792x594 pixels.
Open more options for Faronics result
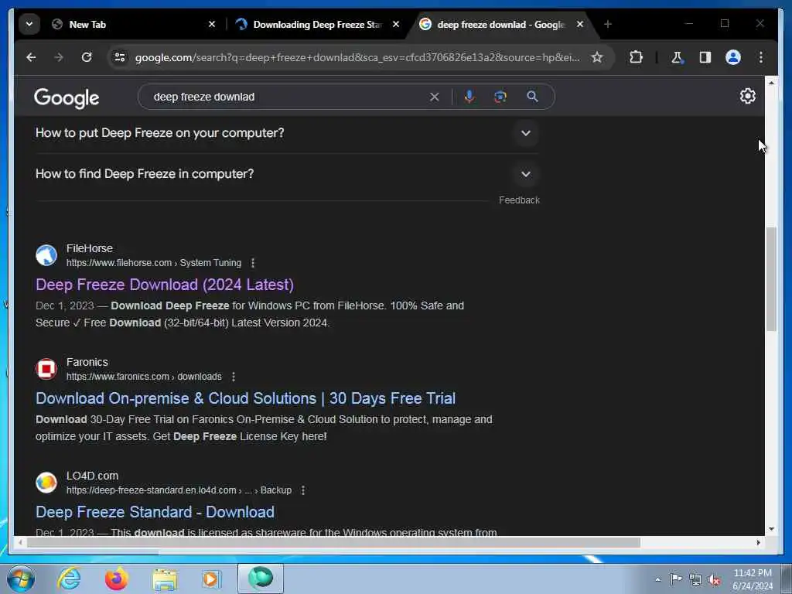tap(234, 377)
